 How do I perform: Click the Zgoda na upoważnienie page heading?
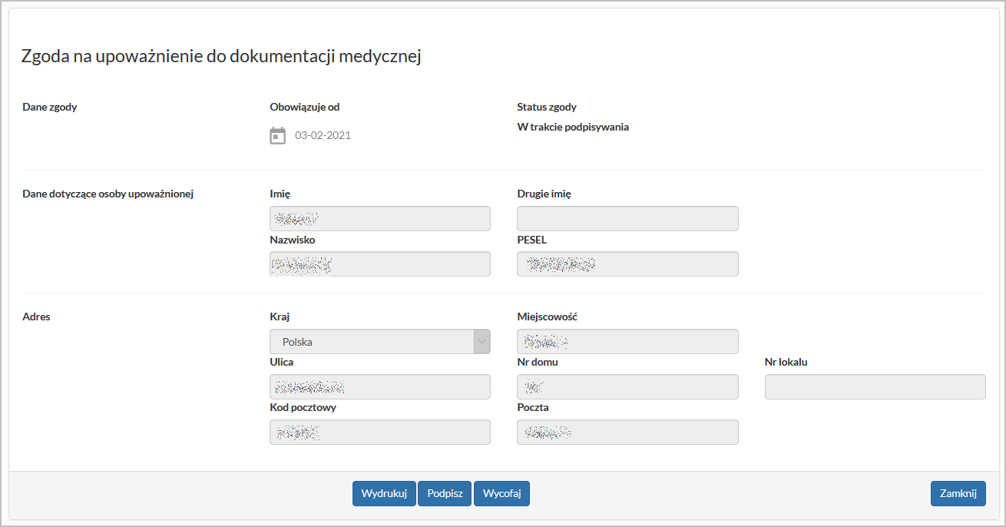[221, 57]
